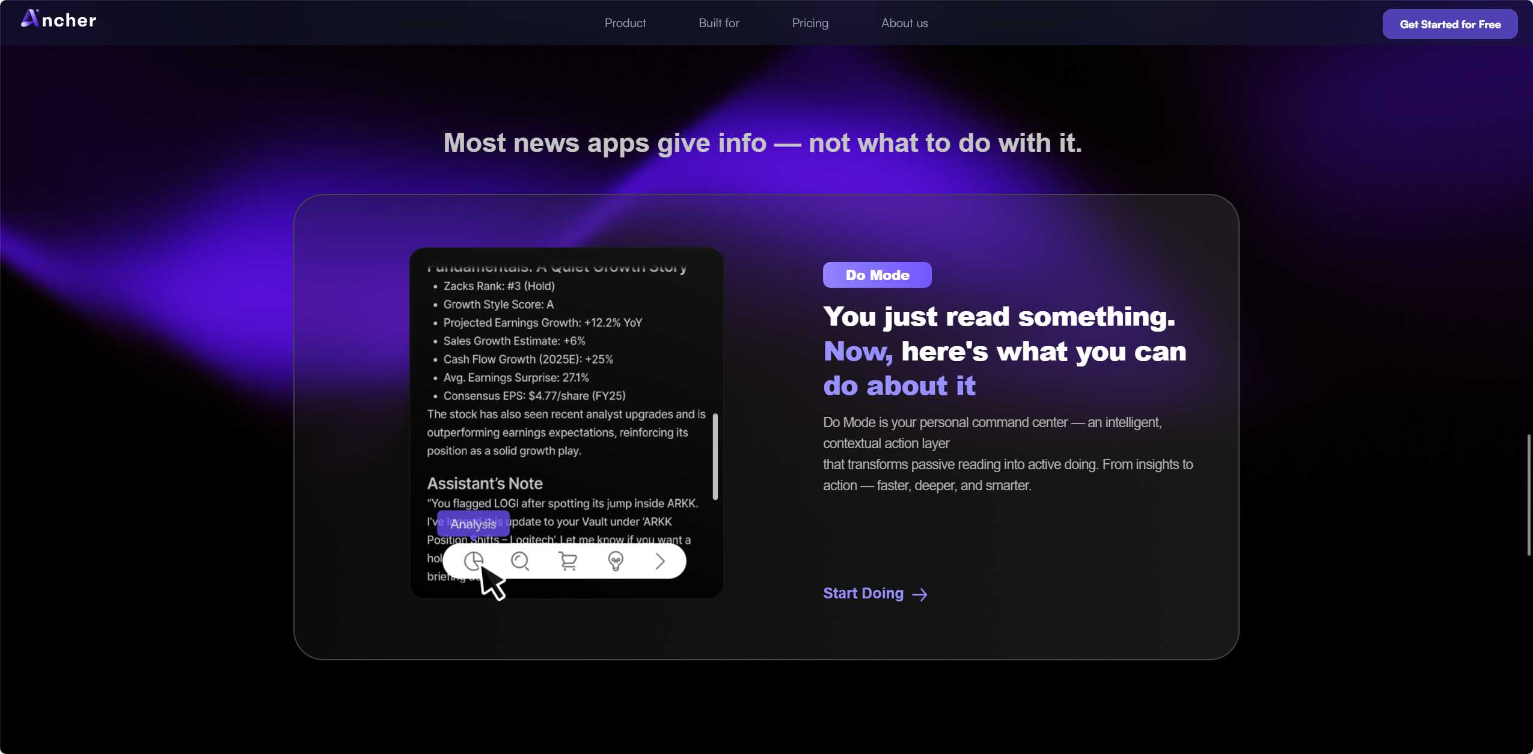Image resolution: width=1533 pixels, height=754 pixels.
Task: Expand toolbar with the right chevron arrow
Action: 660,561
